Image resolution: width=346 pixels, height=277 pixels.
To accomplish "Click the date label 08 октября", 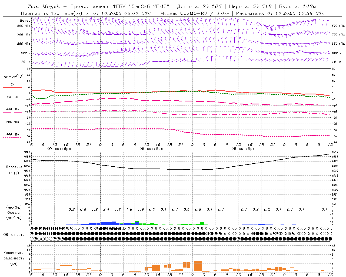I will (x=151, y=149).
